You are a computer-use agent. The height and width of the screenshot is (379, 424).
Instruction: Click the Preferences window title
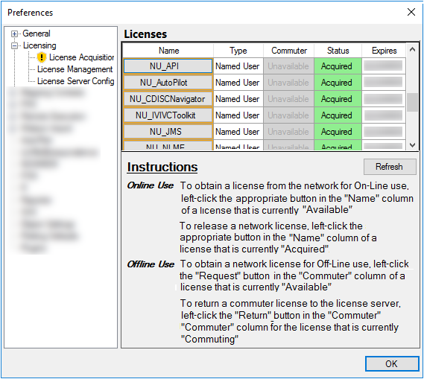coord(31,13)
